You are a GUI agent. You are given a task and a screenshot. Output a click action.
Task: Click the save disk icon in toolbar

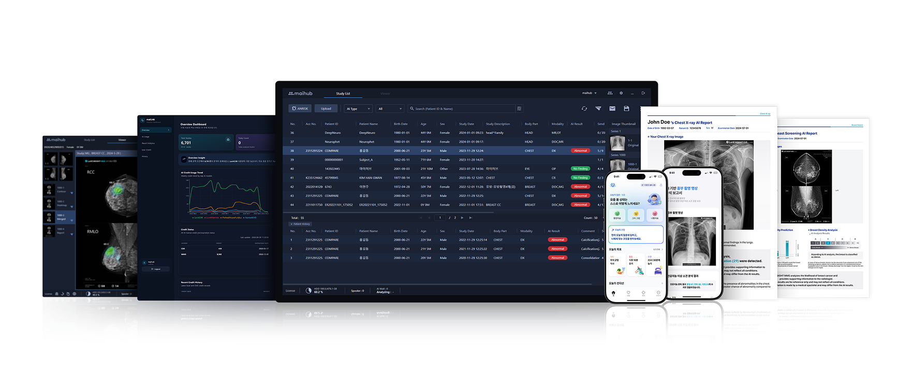point(626,109)
